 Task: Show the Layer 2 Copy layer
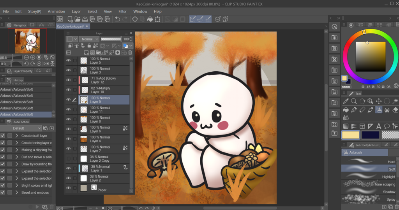click(x=69, y=159)
